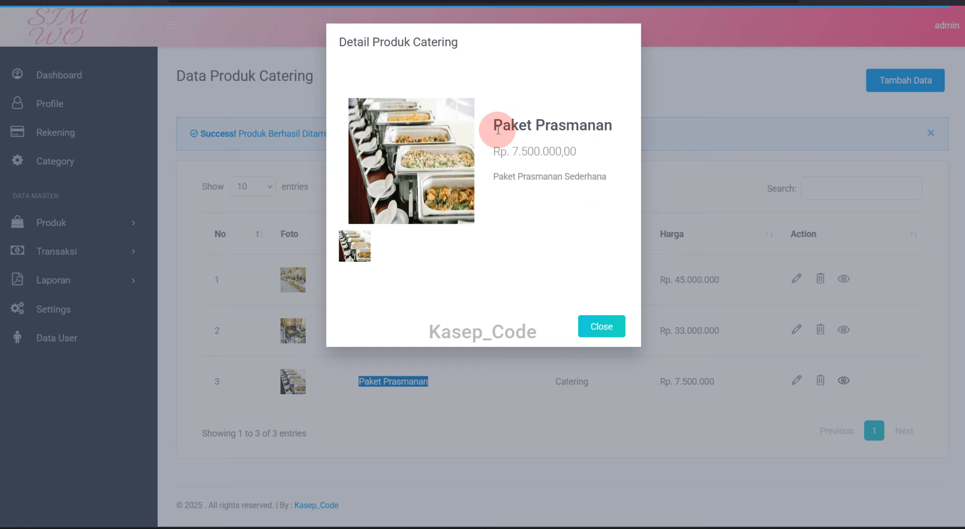The image size is (965, 529).
Task: Sort the Action column arrows
Action: 913,234
